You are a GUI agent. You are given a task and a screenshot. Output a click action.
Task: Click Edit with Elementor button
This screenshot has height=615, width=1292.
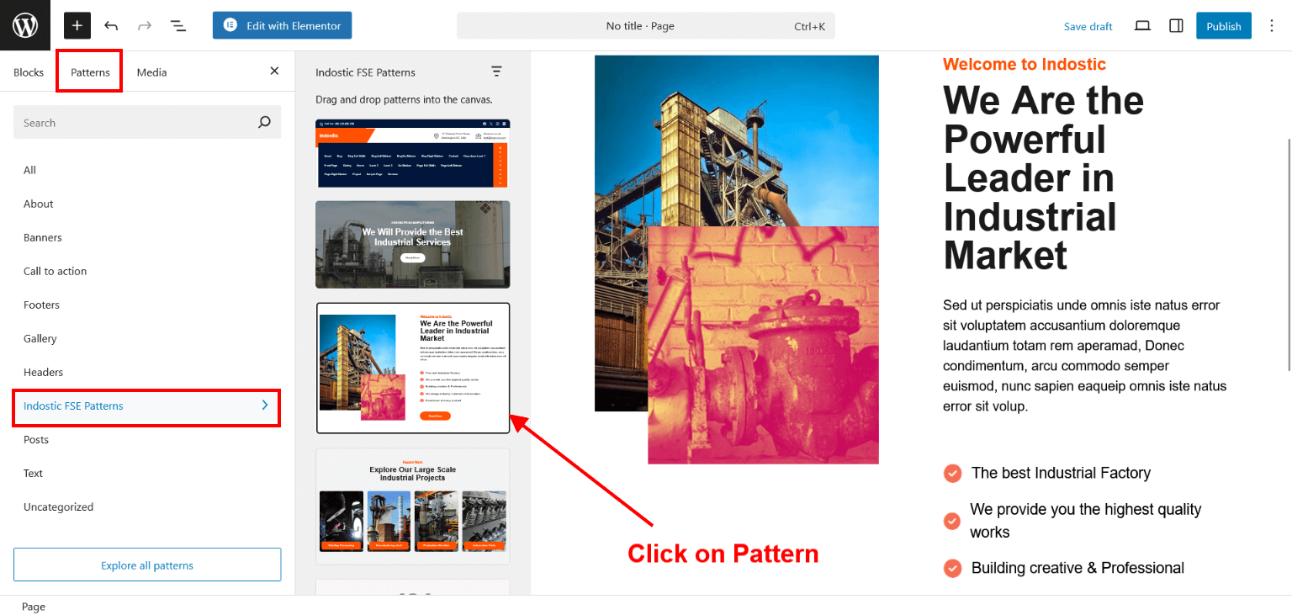click(x=282, y=25)
